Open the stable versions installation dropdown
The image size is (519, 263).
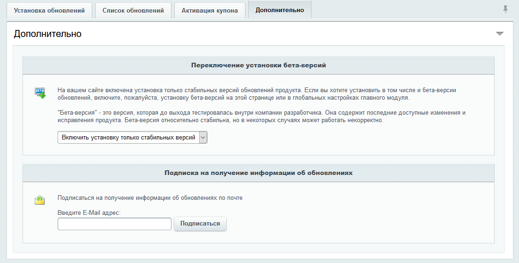pyautogui.click(x=128, y=138)
